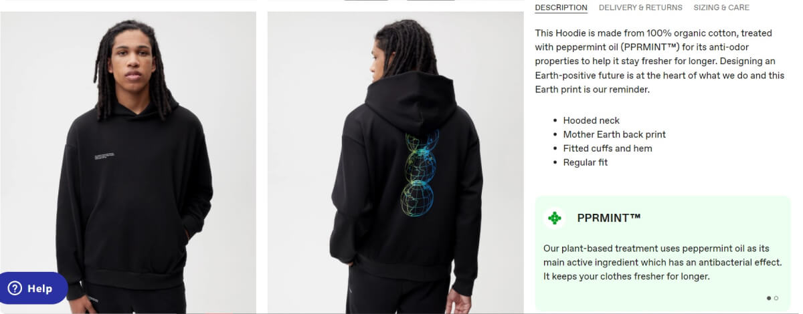
Task: Switch to the Description tab
Action: coord(561,8)
